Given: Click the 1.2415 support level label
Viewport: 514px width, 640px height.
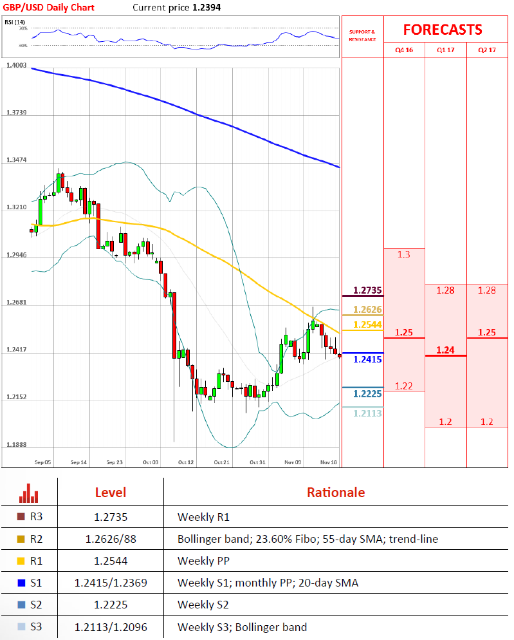Looking at the screenshot, I should tap(367, 359).
